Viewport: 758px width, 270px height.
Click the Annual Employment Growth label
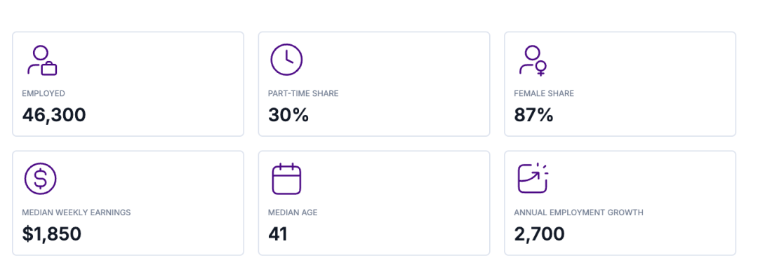[x=578, y=212]
